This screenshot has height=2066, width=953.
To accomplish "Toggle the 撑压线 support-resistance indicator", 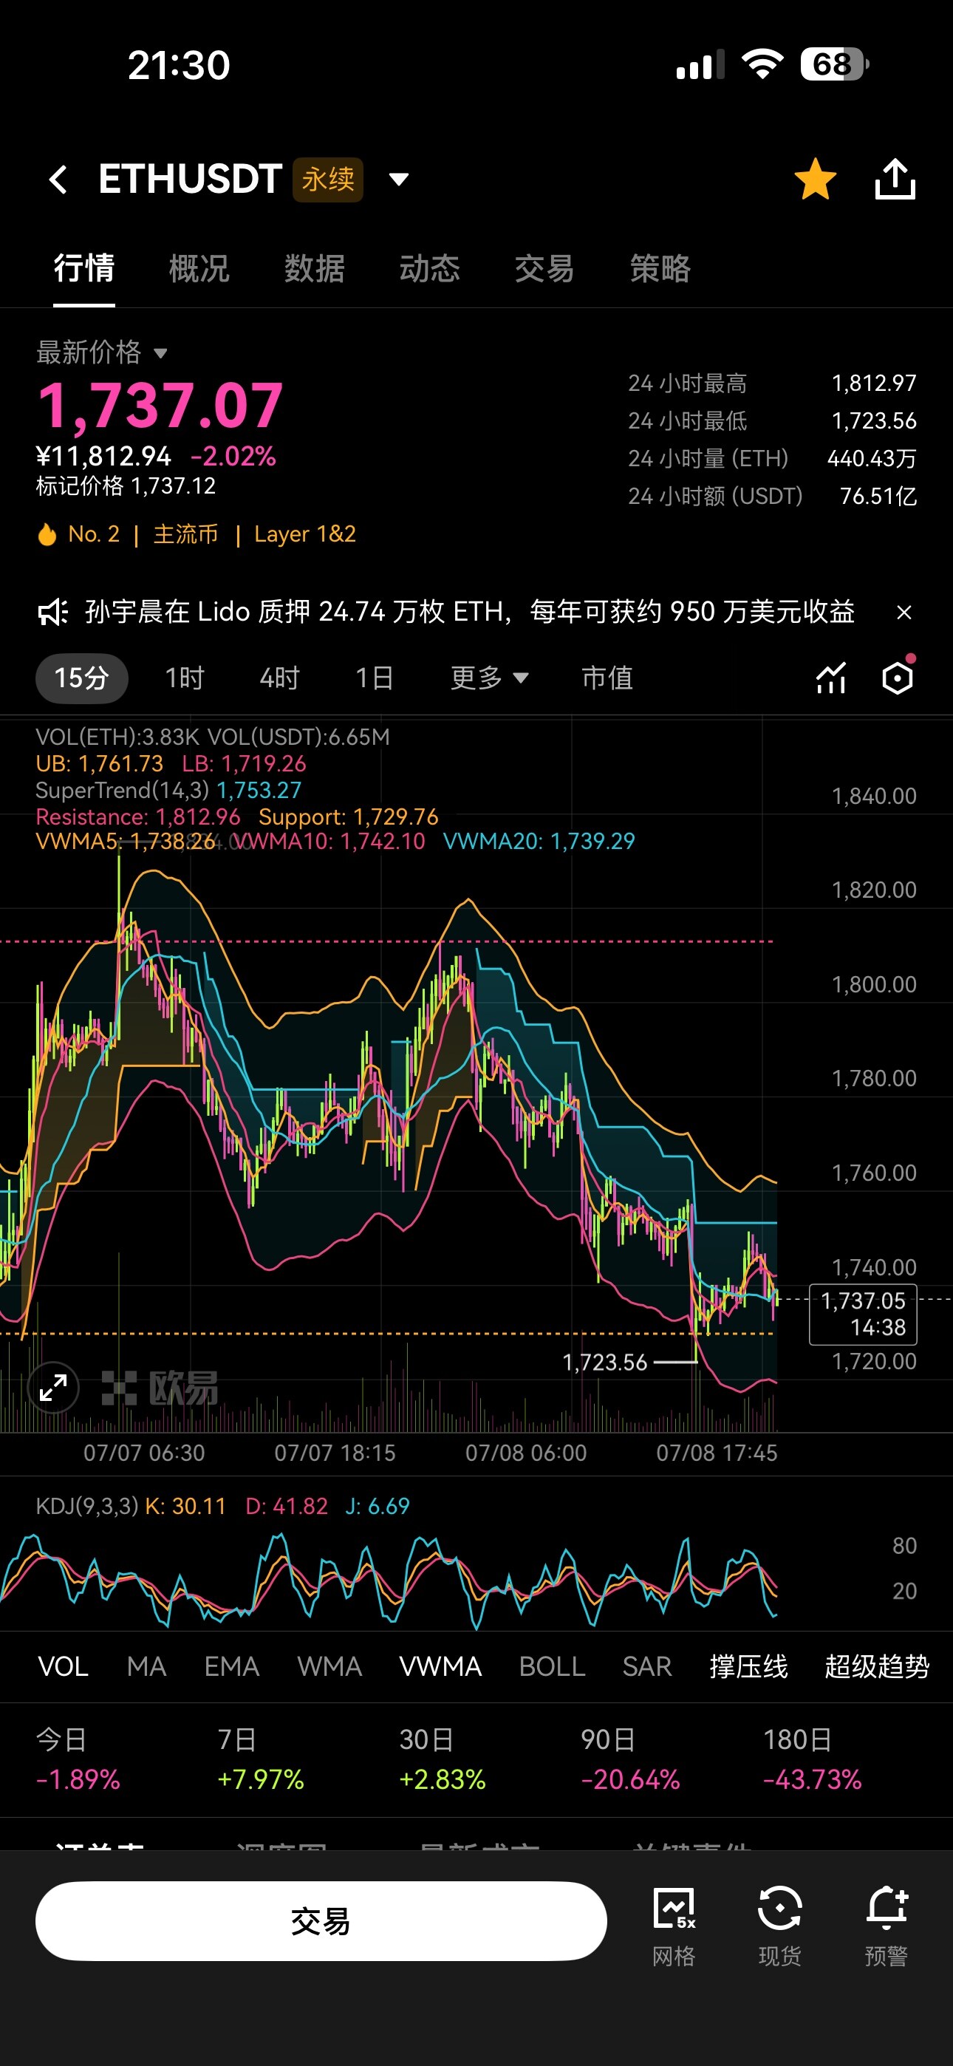I will pyautogui.click(x=748, y=1666).
